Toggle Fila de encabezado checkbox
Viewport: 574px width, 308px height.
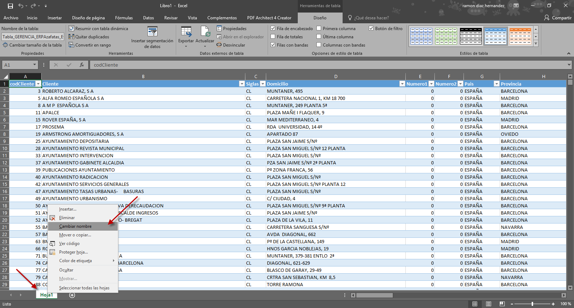pos(273,28)
